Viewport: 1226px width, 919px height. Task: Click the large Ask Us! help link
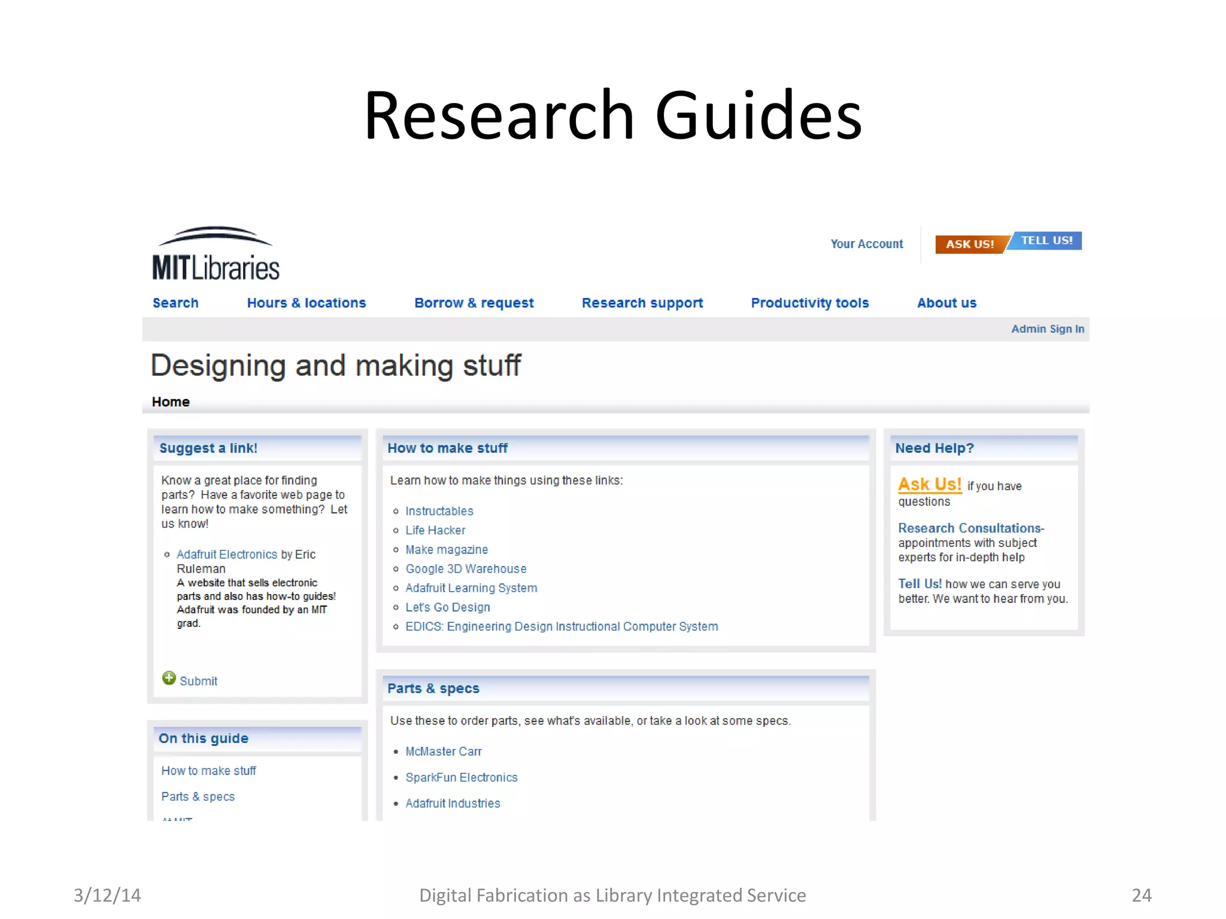930,484
